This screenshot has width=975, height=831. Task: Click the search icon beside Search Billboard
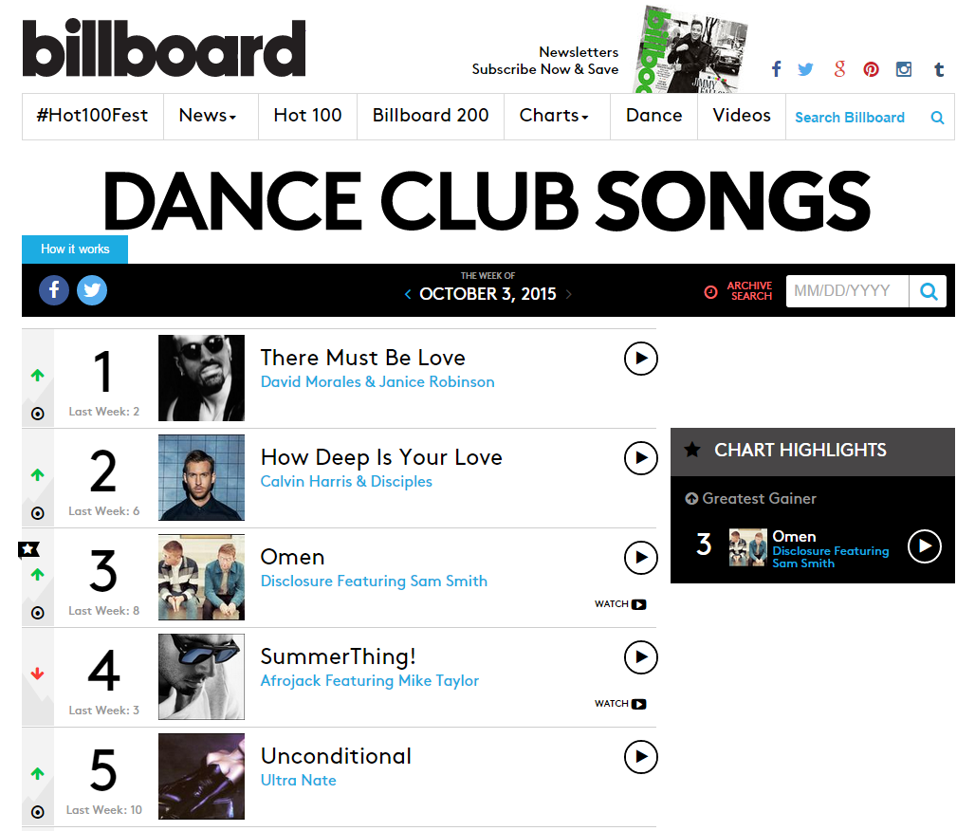(937, 118)
